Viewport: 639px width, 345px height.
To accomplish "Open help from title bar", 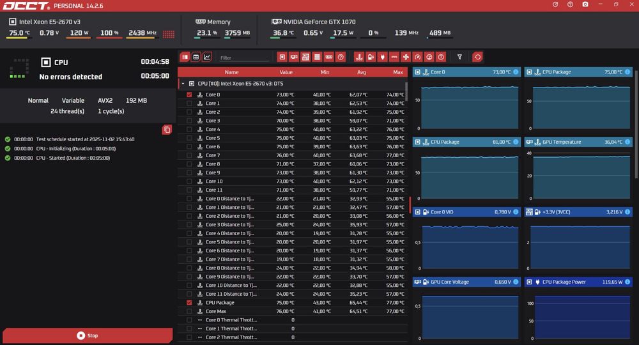I will (570, 4).
